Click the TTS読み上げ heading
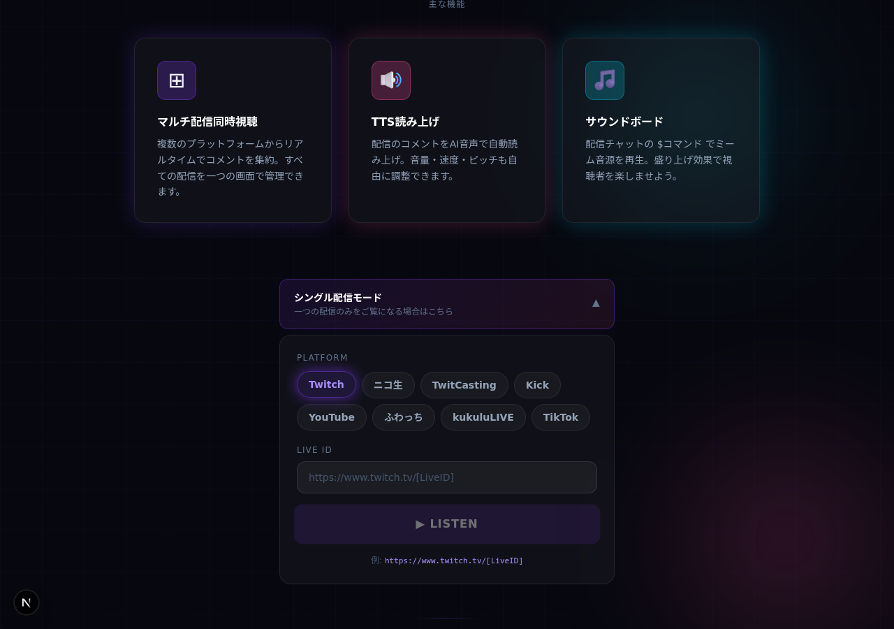Viewport: 894px width, 629px height. [x=405, y=122]
